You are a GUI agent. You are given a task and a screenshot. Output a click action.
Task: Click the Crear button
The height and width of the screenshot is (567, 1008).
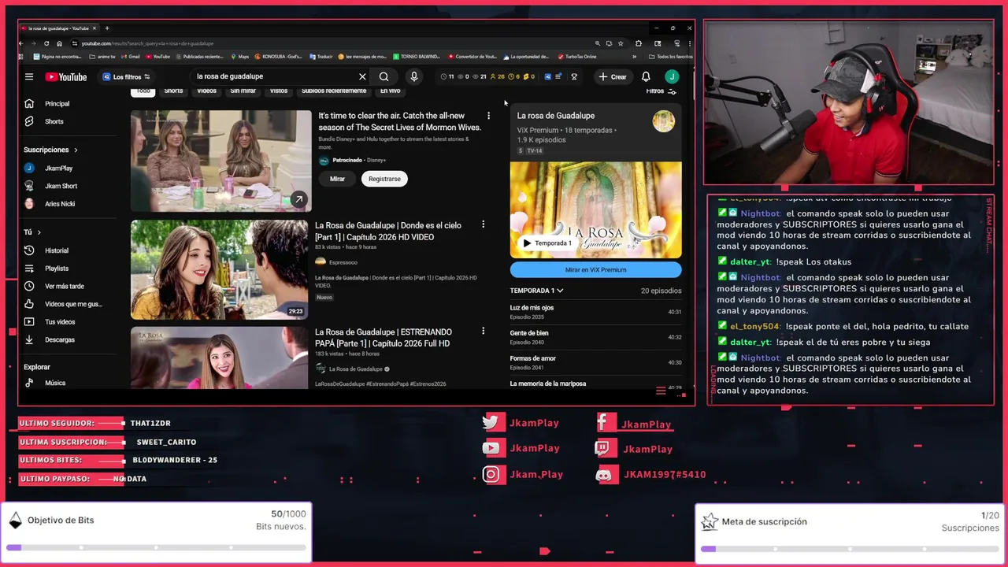pos(613,76)
